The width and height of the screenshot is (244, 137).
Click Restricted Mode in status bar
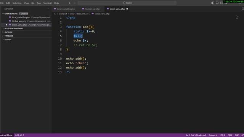[6, 135]
